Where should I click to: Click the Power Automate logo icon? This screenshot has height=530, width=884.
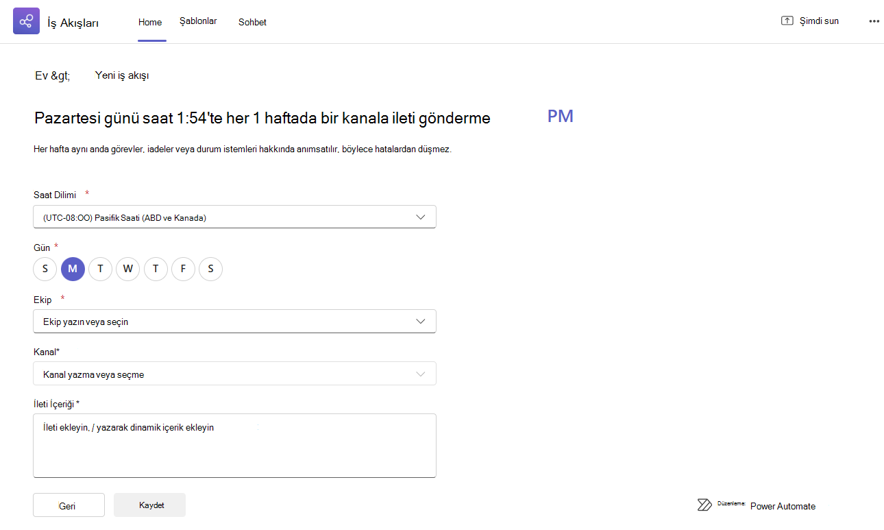click(x=704, y=505)
